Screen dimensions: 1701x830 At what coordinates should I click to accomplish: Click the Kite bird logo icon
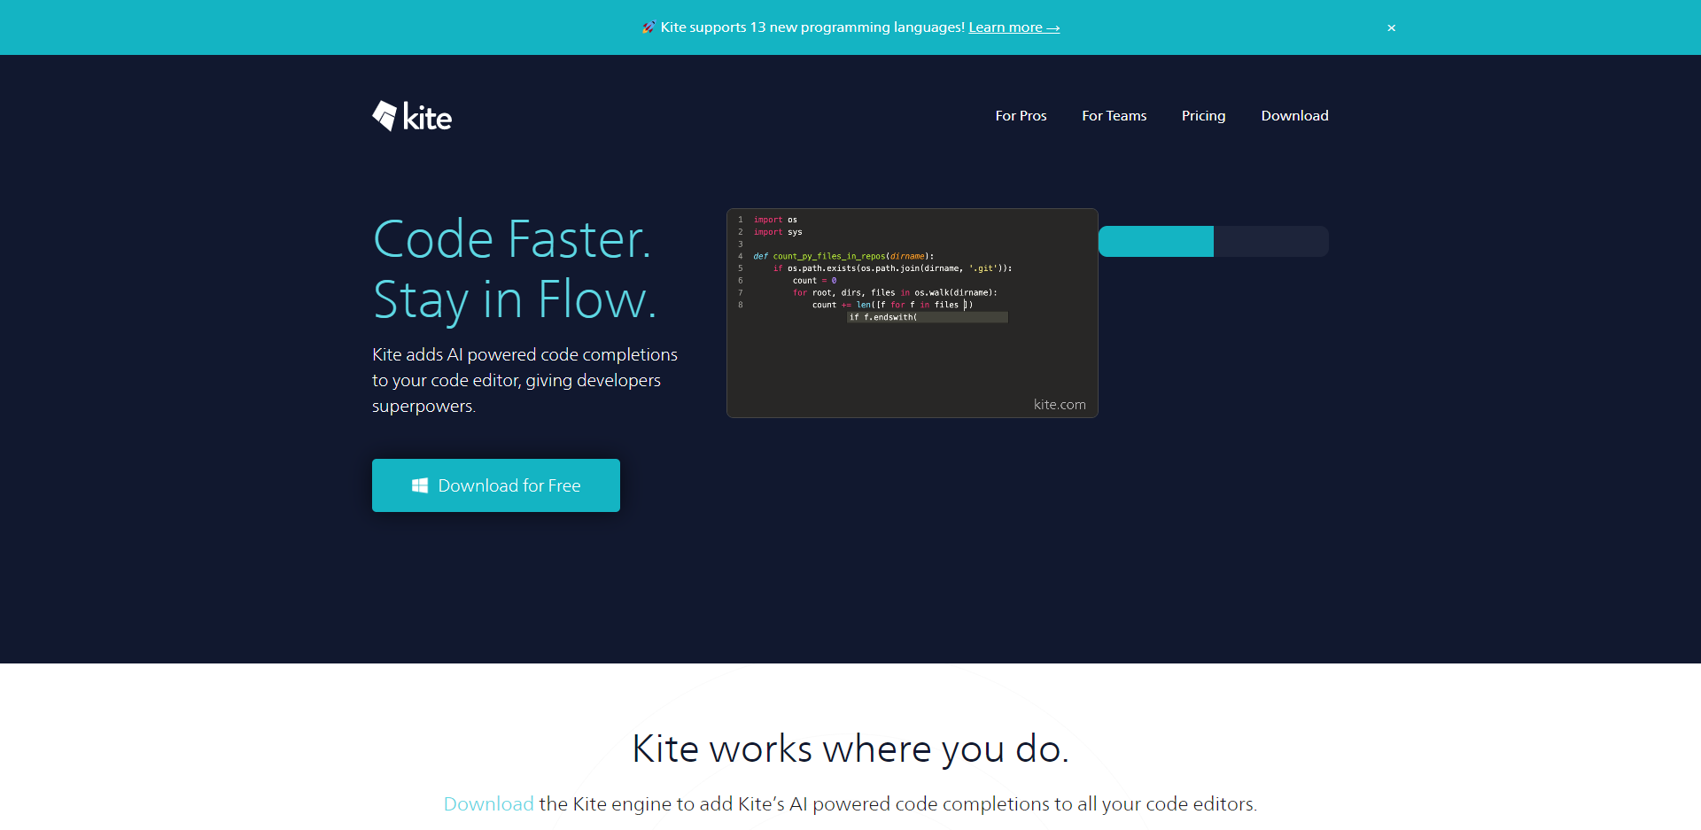pyautogui.click(x=384, y=115)
